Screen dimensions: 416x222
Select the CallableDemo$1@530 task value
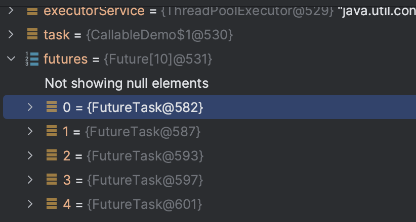pos(160,35)
